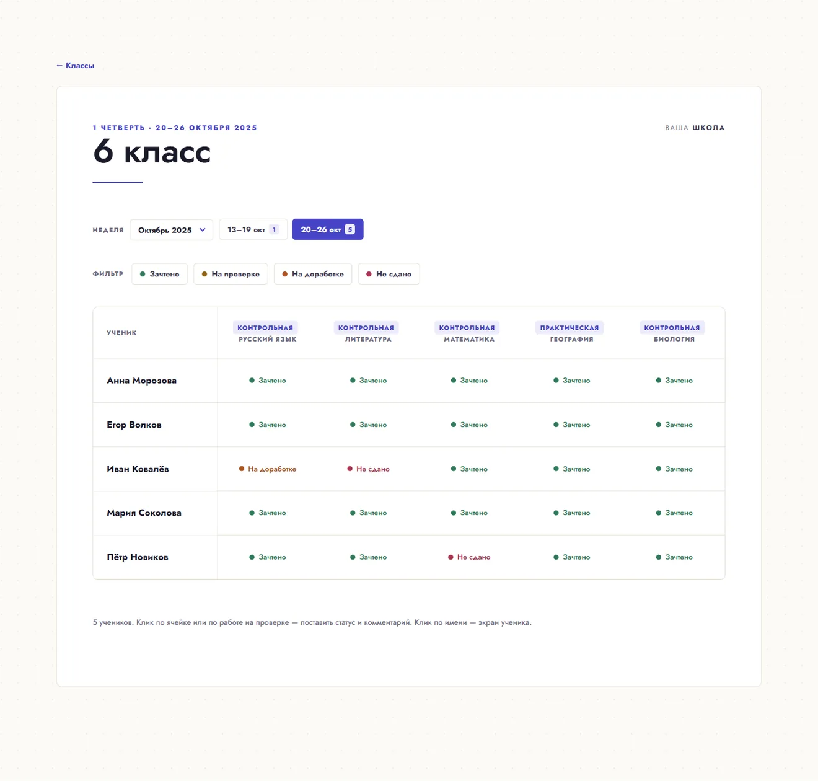Click Пётр Новиков's Не сдано math cell
This screenshot has width=818, height=781.
[x=469, y=557]
